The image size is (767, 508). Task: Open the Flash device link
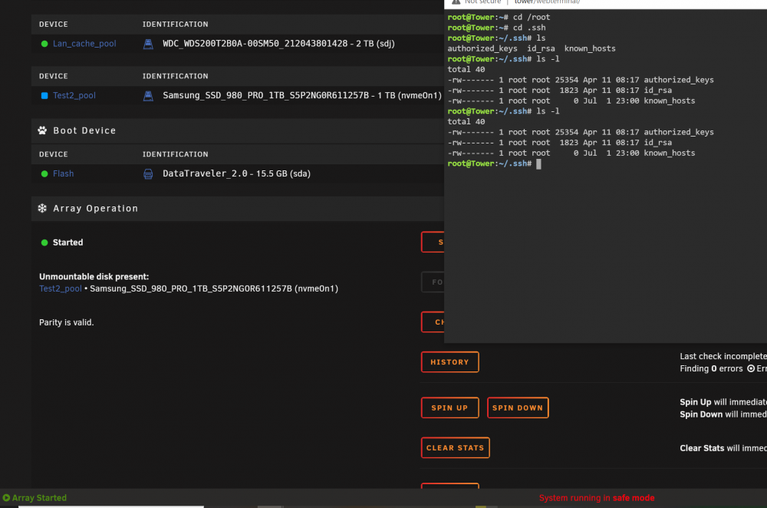click(63, 173)
